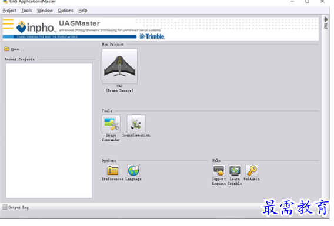334x226 pixels.
Task: Open the Language settings globe icon
Action: click(x=133, y=170)
